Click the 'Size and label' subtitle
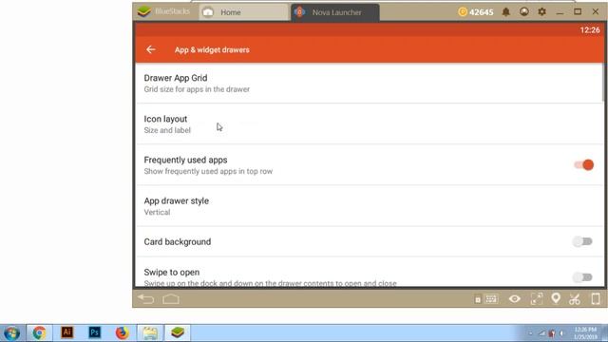Screen dimensions: 608x342 tap(167, 130)
